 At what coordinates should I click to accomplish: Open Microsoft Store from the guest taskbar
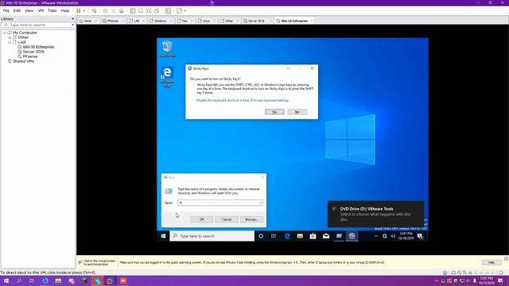(313, 236)
